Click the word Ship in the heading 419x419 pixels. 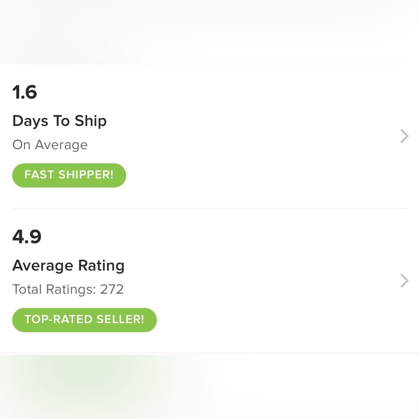pos(91,121)
